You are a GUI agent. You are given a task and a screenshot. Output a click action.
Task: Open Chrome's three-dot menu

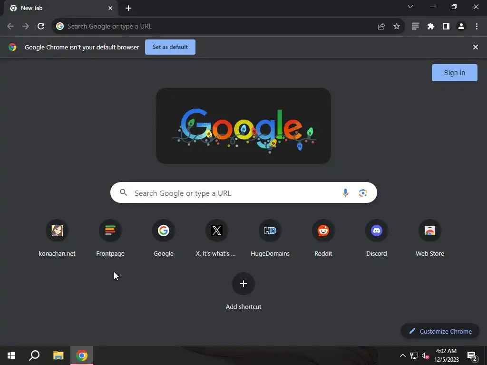[477, 27]
